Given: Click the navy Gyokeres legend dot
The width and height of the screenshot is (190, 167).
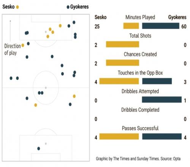Looking at the screenshot, I should click(x=68, y=7).
